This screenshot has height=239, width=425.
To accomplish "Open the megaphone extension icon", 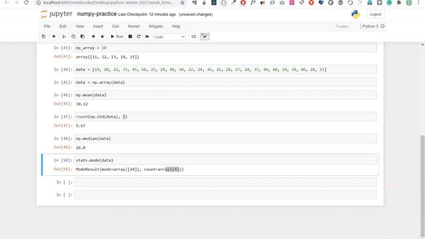I will [x=263, y=3].
